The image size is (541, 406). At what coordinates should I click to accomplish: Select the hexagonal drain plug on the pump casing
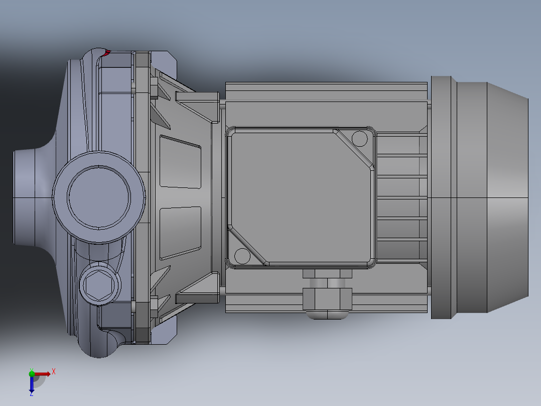click(99, 285)
